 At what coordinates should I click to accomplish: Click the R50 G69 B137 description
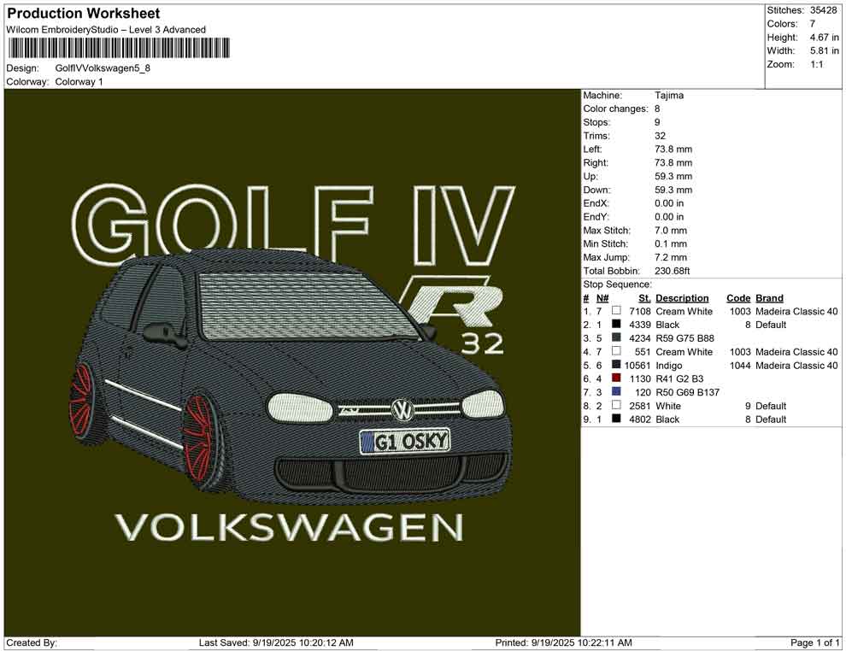687,392
